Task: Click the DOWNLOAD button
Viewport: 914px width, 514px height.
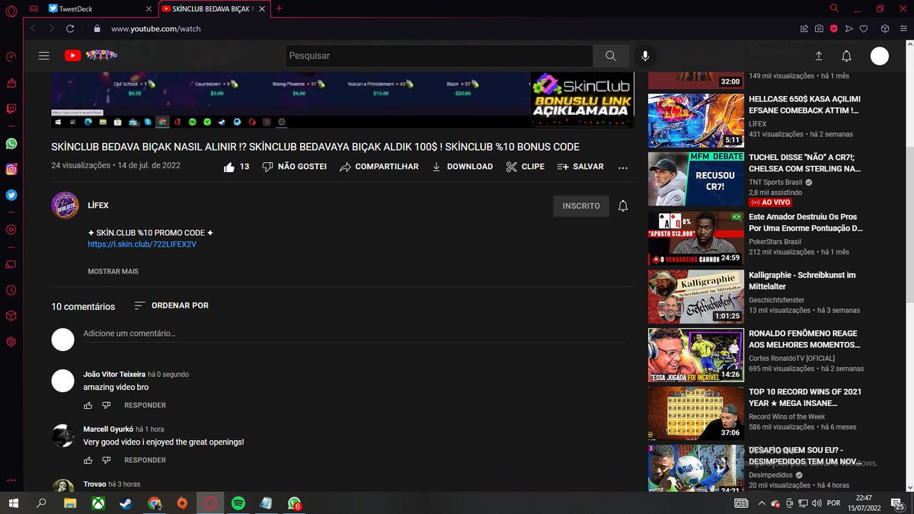Action: (x=462, y=167)
